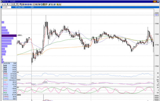The width and height of the screenshot is (160, 101).
Task: Toggle the second highlighted MA toolbar button
Action: [x=23, y=4]
